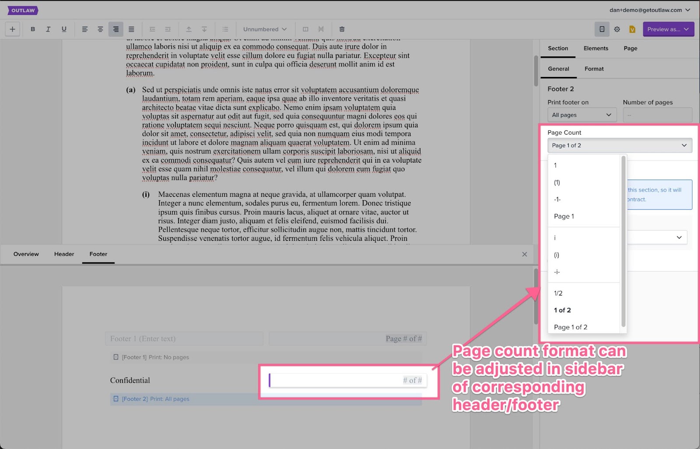
Task: Open settings gear icon
Action: point(617,29)
